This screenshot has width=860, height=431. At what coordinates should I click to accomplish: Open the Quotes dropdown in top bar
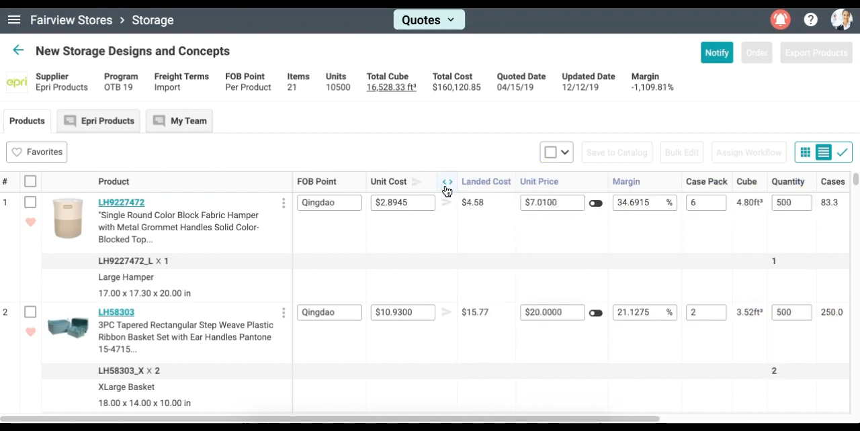click(429, 20)
